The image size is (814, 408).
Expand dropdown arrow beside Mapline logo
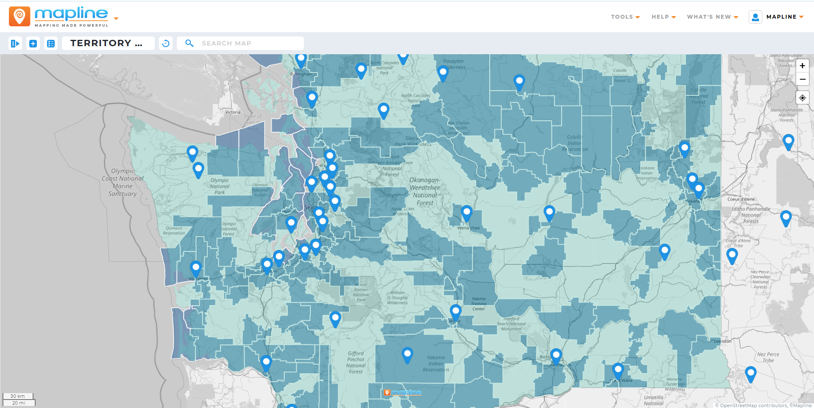[x=116, y=19]
